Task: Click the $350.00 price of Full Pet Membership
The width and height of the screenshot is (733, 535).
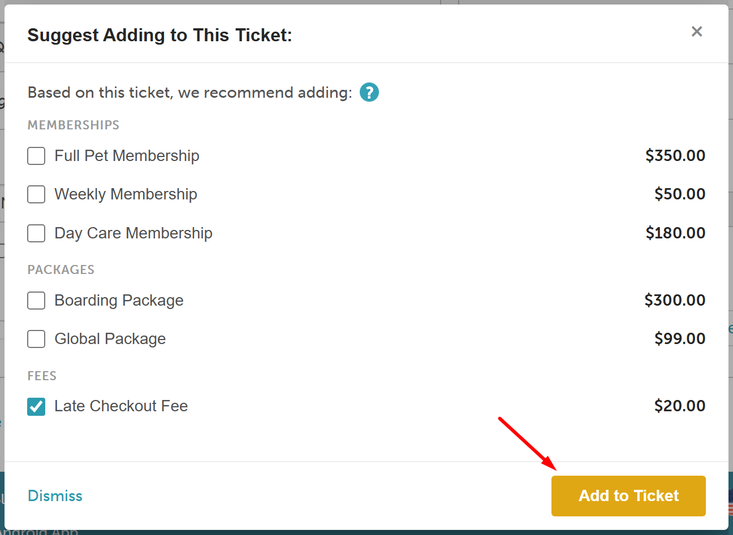Action: [x=675, y=155]
